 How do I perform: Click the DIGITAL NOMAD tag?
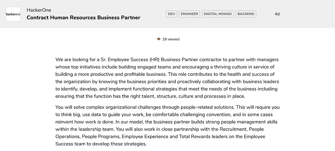click(217, 14)
